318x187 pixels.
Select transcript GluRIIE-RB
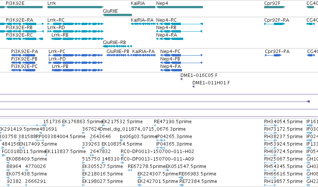coord(117,46)
